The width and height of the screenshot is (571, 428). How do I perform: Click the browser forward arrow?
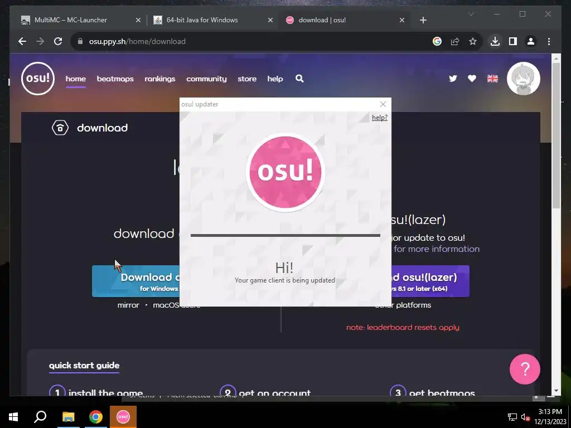click(40, 41)
